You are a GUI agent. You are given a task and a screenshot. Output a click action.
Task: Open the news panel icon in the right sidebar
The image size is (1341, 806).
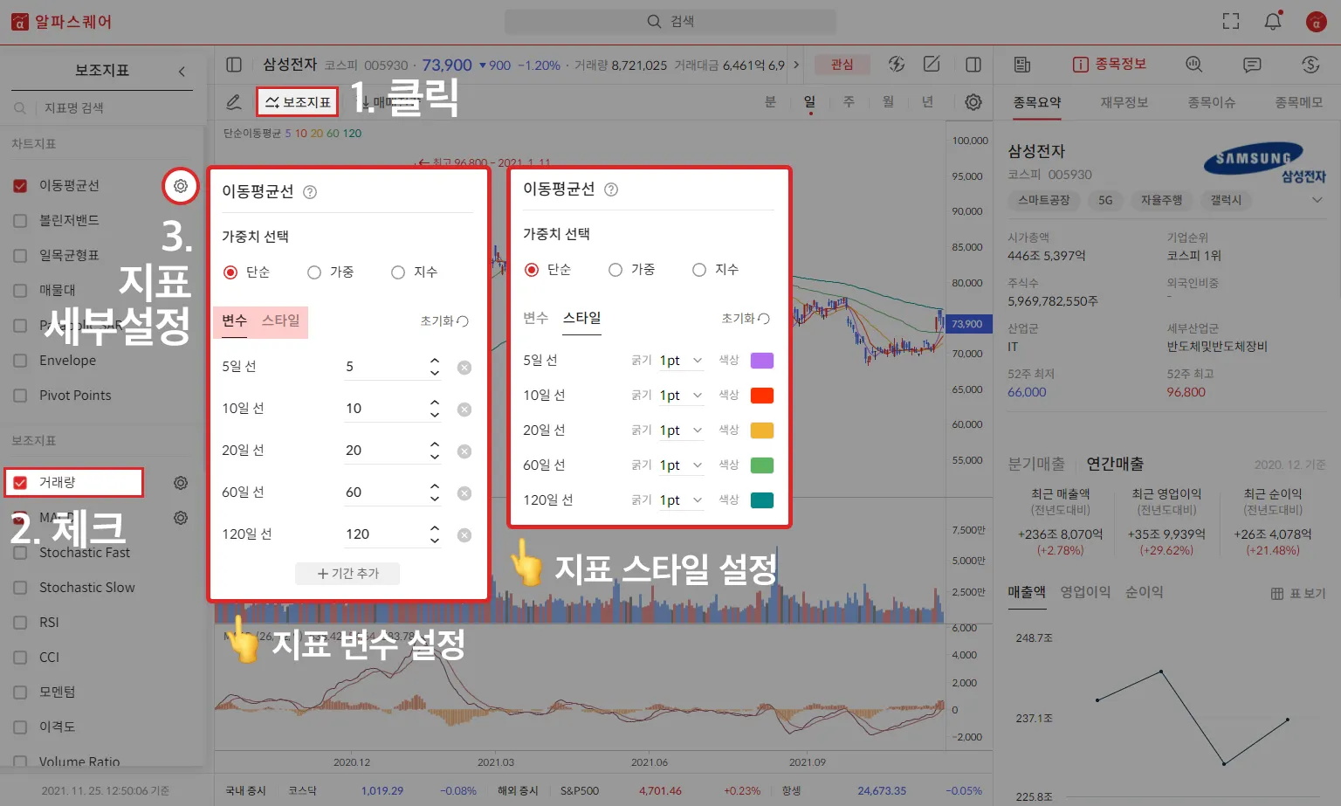(x=1022, y=65)
